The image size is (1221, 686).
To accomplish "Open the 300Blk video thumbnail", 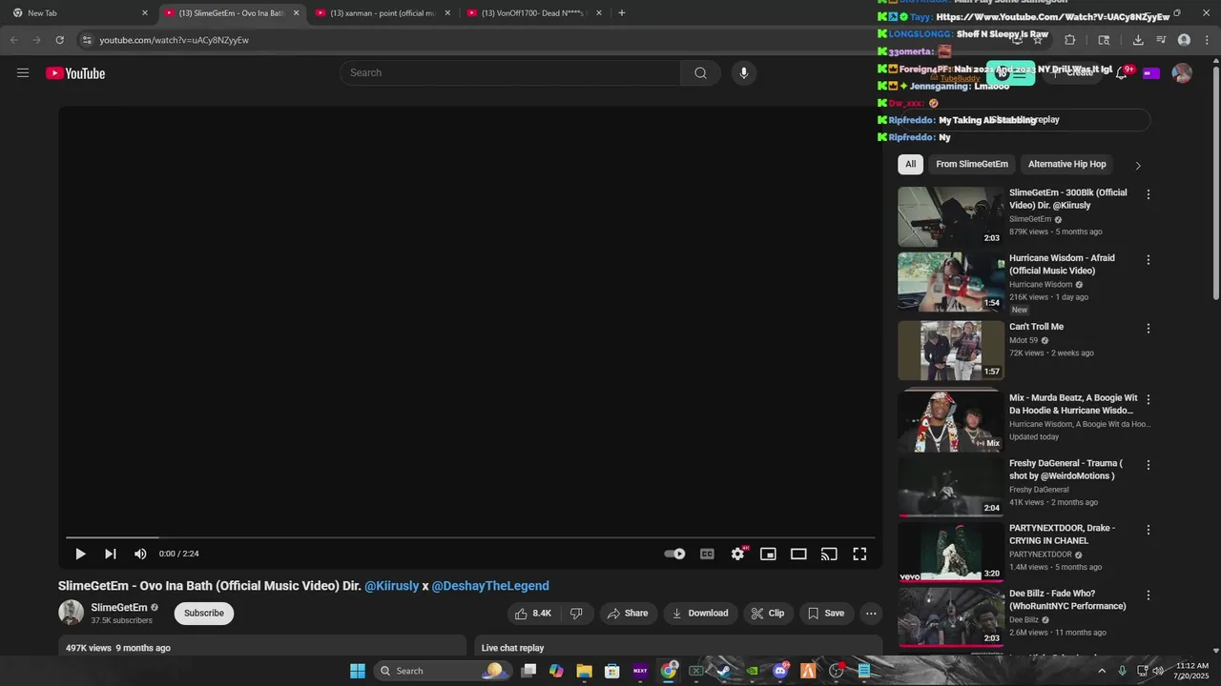I will [x=951, y=216].
